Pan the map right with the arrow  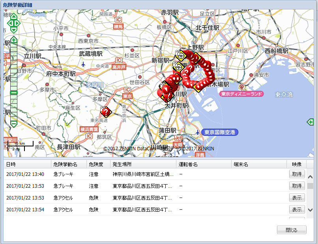tap(18, 23)
